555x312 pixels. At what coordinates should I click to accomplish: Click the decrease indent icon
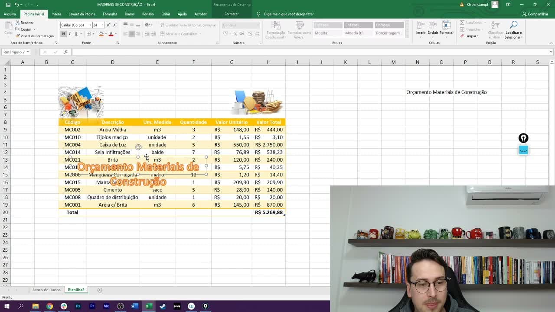pyautogui.click(x=147, y=34)
